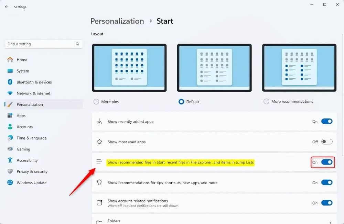Screen dimensions: 344x224
Task: Select the Network & internet wifi icon
Action: [x=10, y=93]
